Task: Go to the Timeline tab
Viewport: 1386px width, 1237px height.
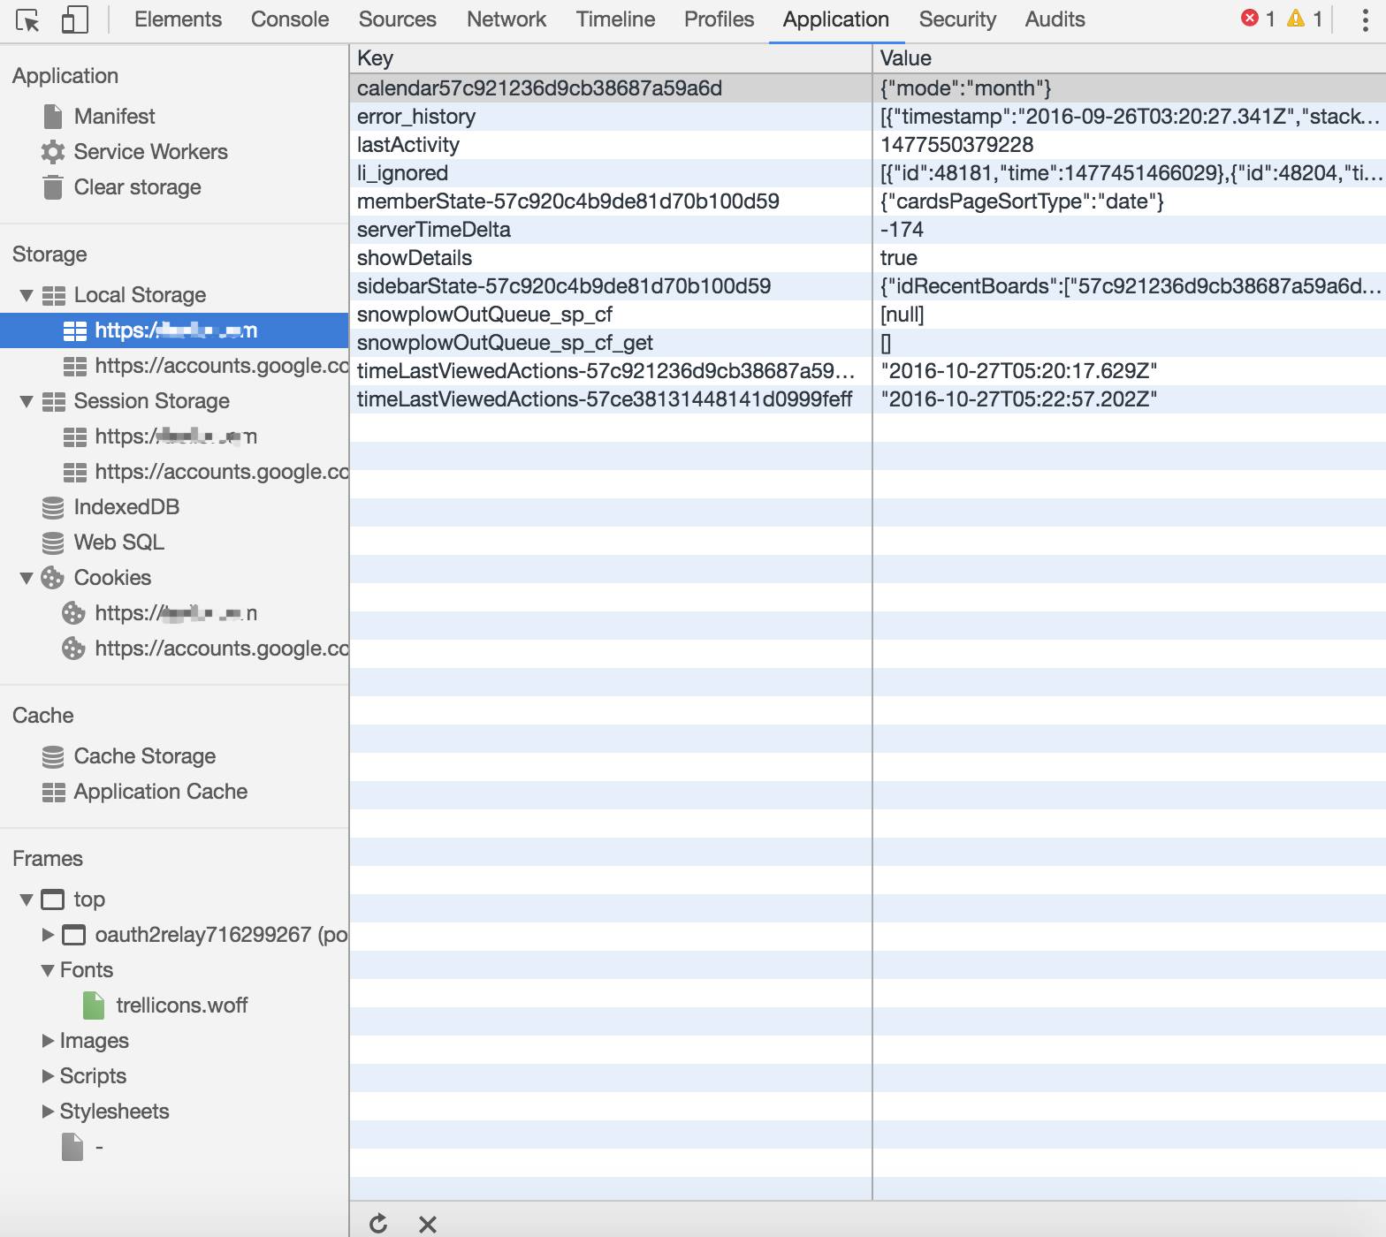Action: [x=616, y=19]
